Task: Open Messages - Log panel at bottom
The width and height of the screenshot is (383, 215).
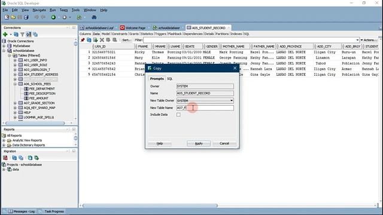Action: 22,211
